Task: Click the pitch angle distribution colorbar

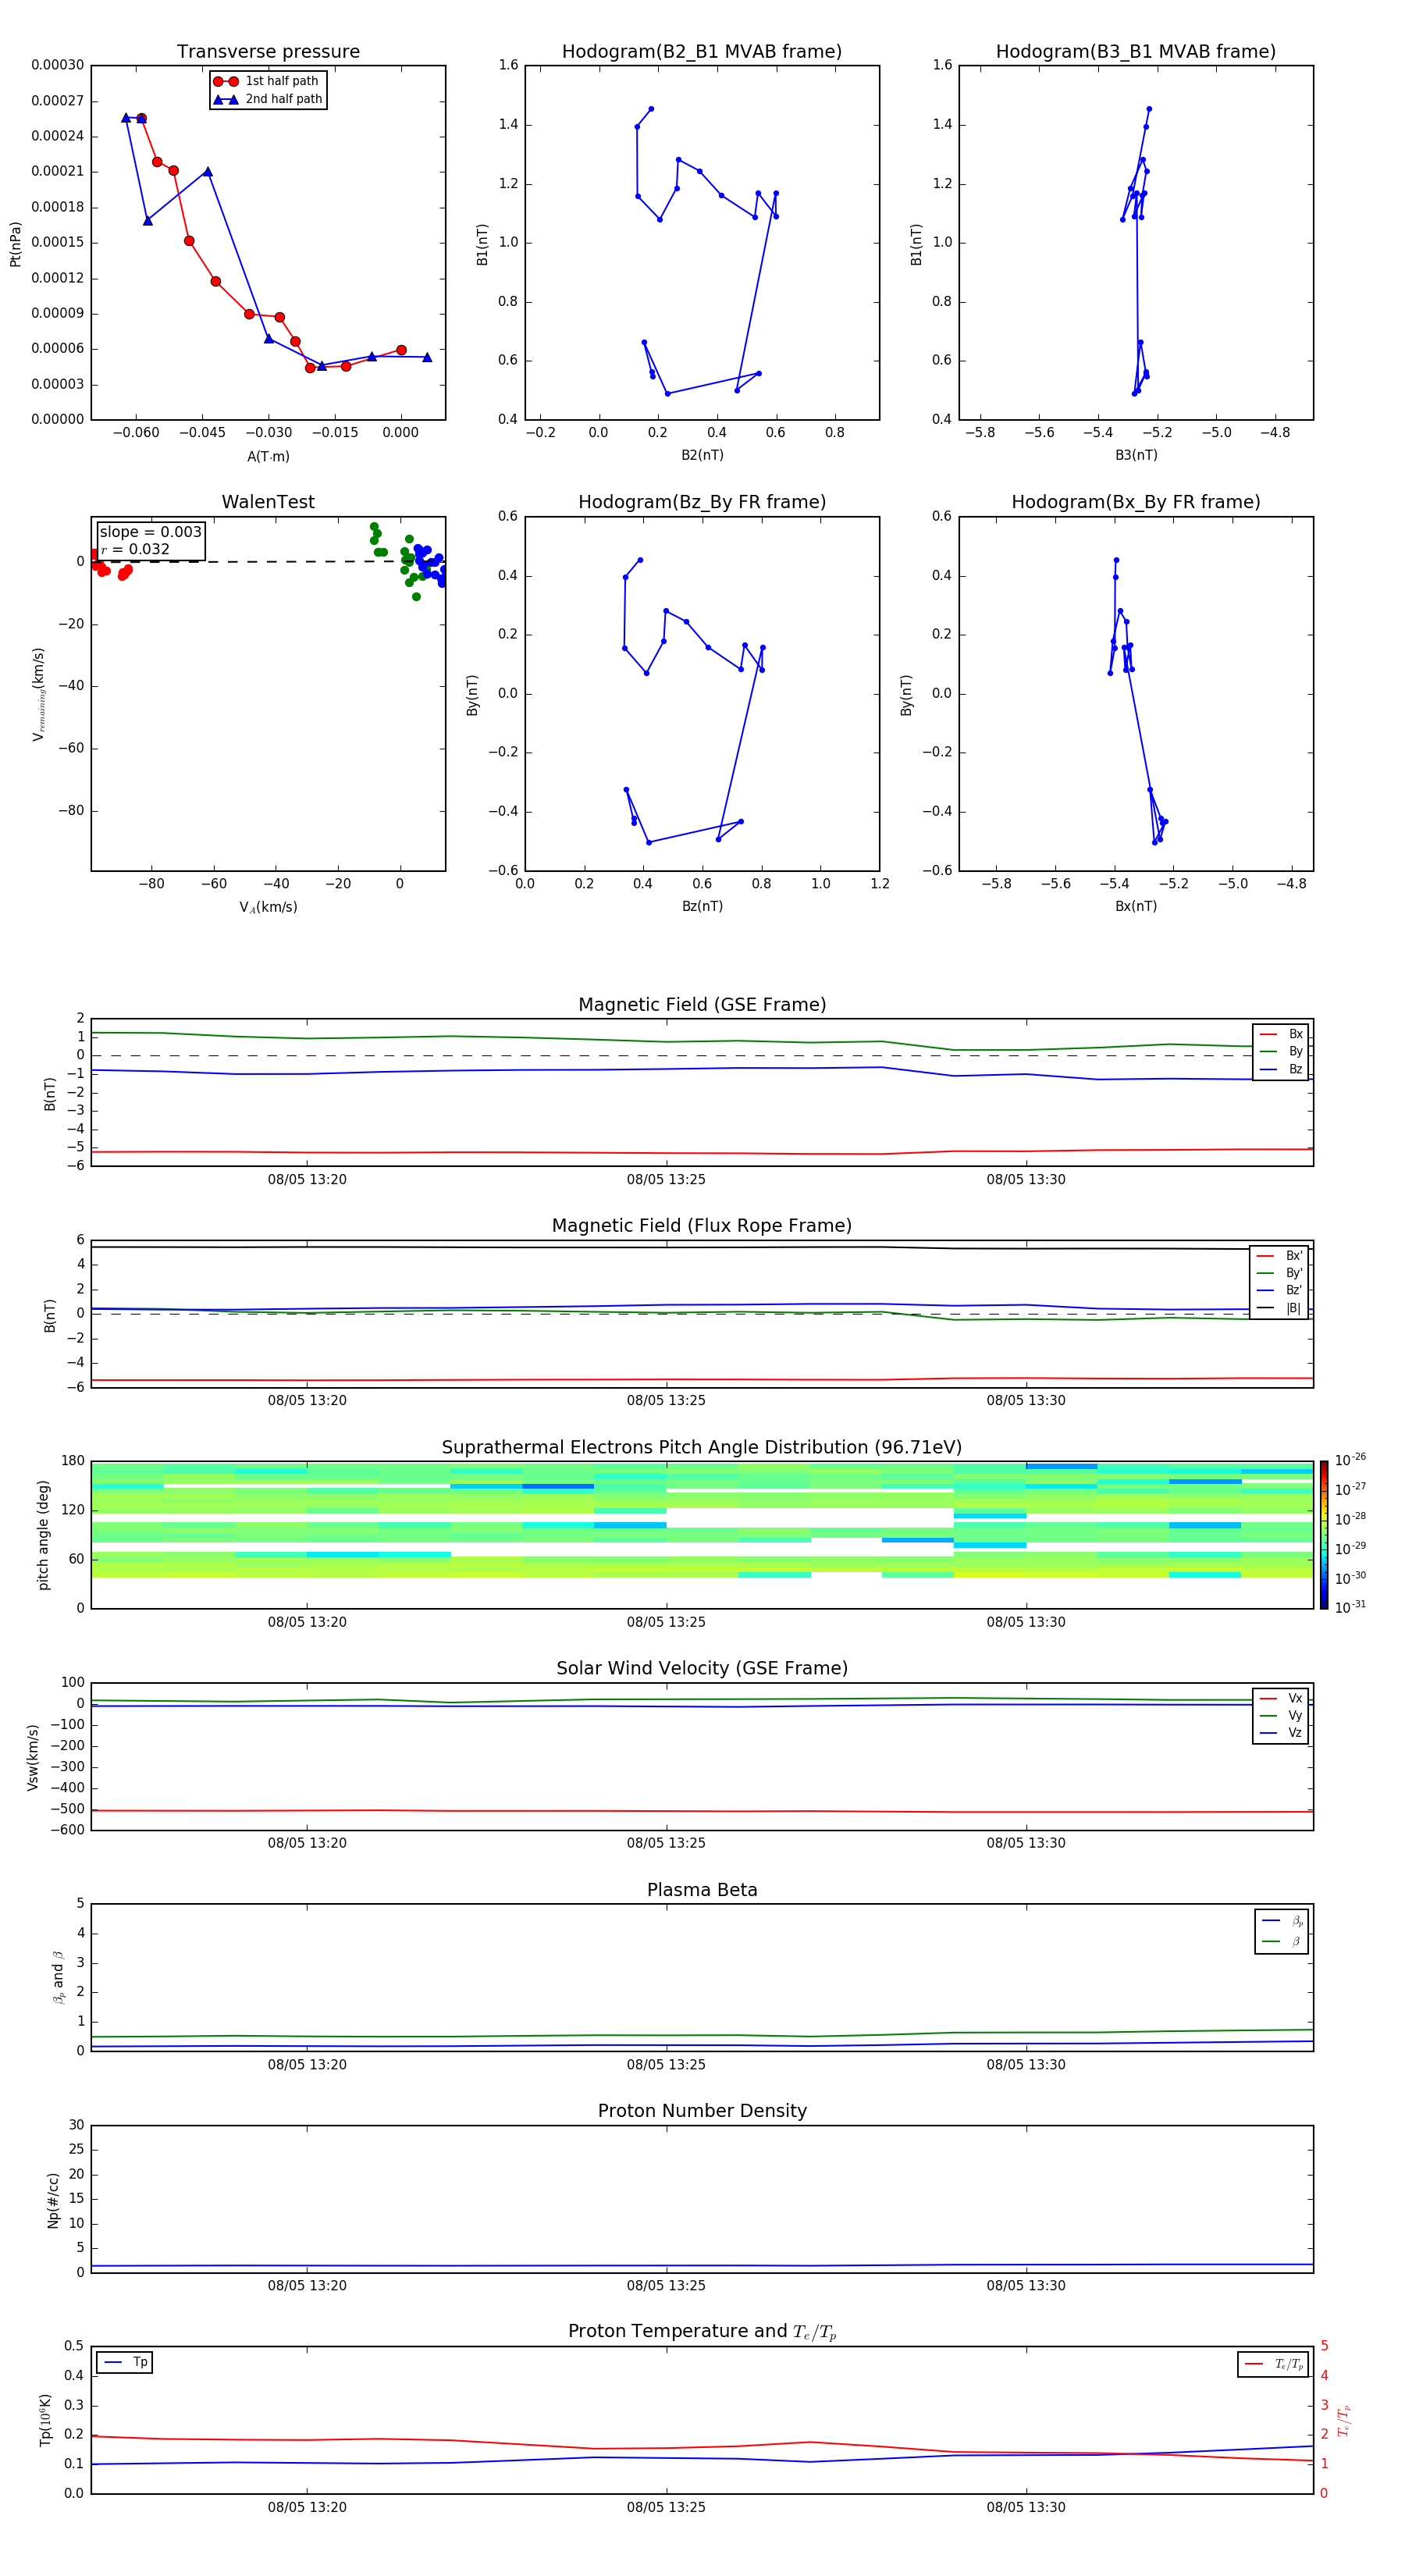Action: (x=1324, y=1534)
